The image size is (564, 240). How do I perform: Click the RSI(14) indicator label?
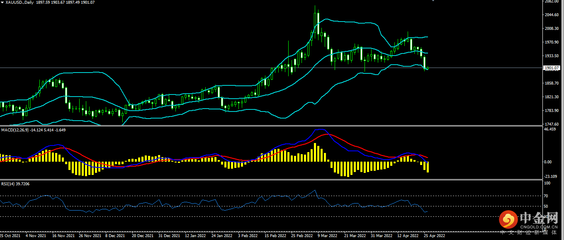point(8,184)
